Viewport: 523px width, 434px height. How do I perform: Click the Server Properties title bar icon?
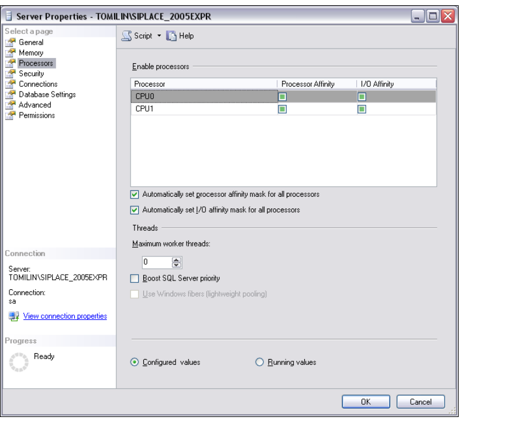[9, 16]
